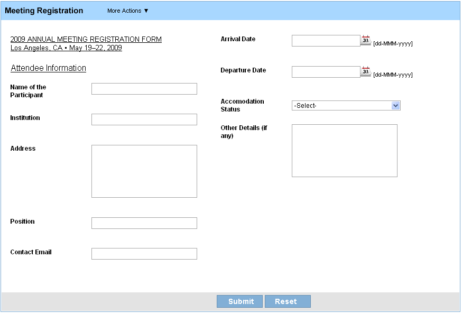462x313 pixels.
Task: Open the Departure Date calendar picker
Action: (365, 71)
